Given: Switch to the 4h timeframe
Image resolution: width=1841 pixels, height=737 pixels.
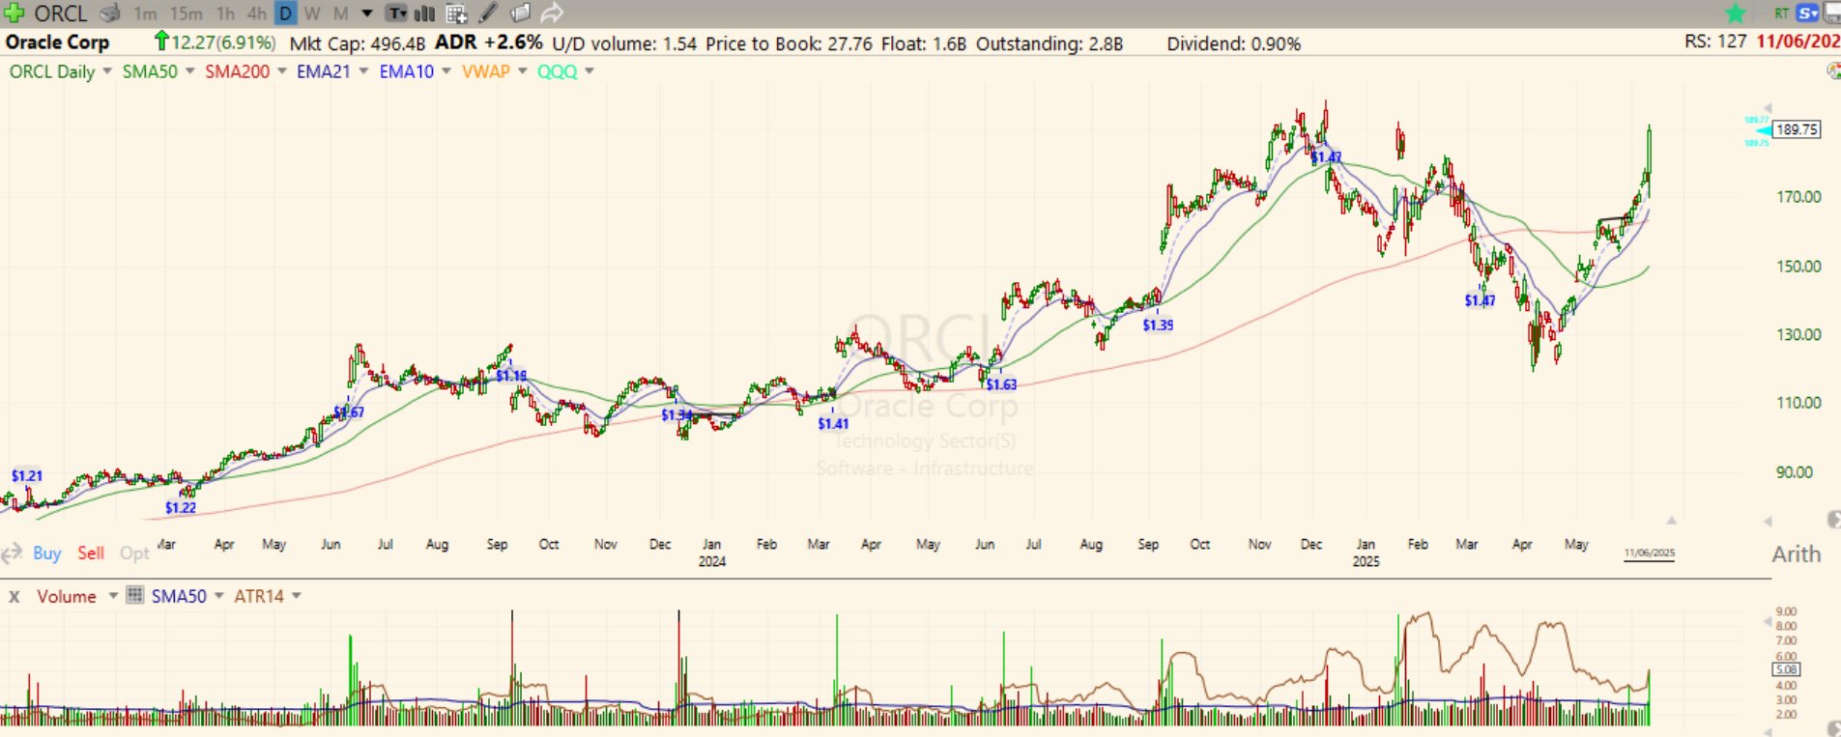Looking at the screenshot, I should coord(256,14).
